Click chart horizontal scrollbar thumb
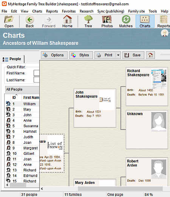170x197 pixels. point(120,189)
